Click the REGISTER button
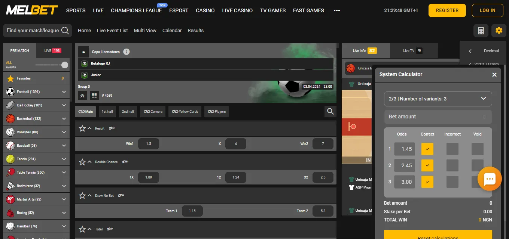 pos(447,10)
